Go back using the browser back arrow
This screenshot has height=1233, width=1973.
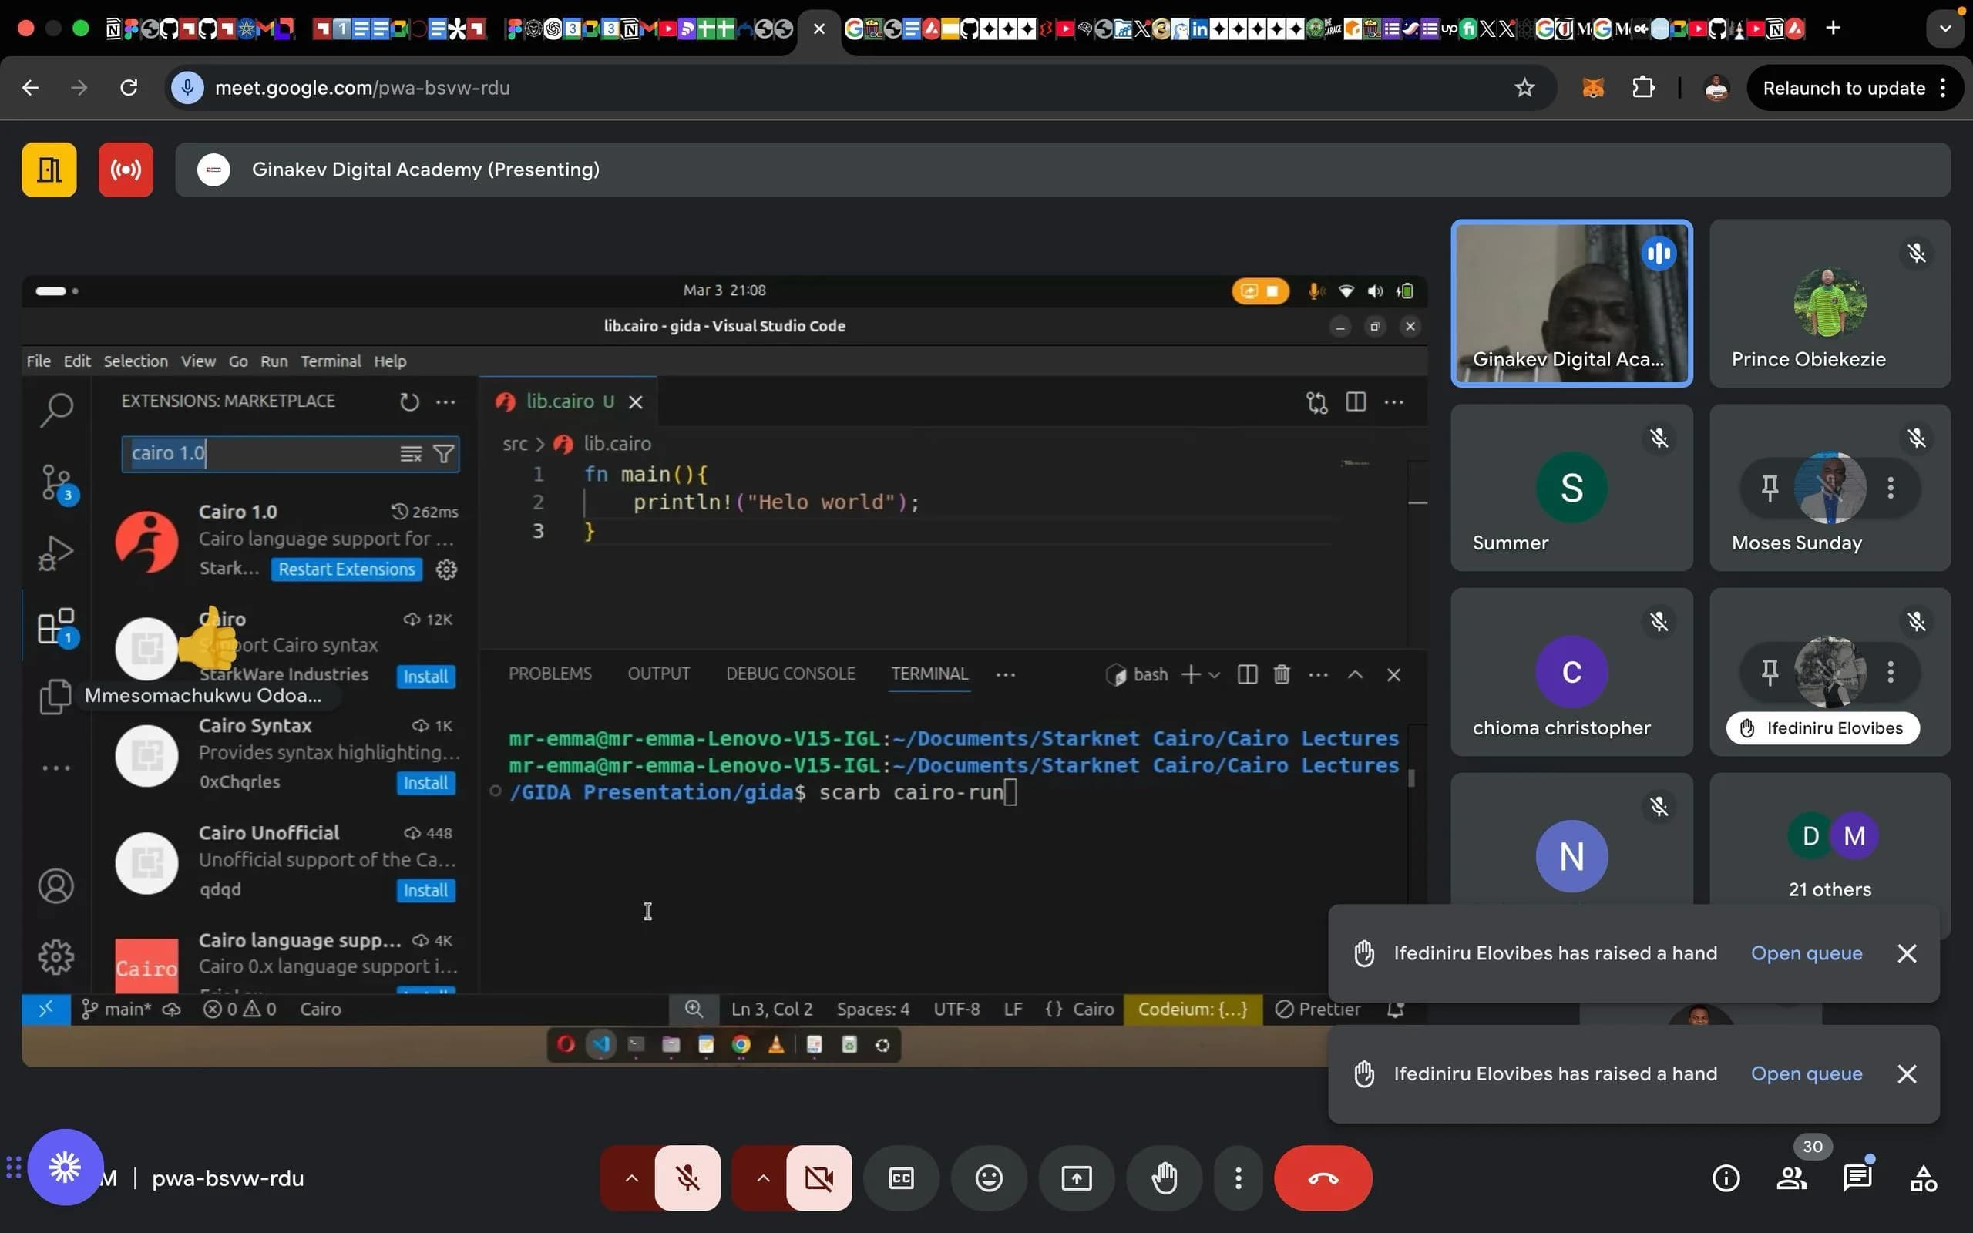coord(30,87)
